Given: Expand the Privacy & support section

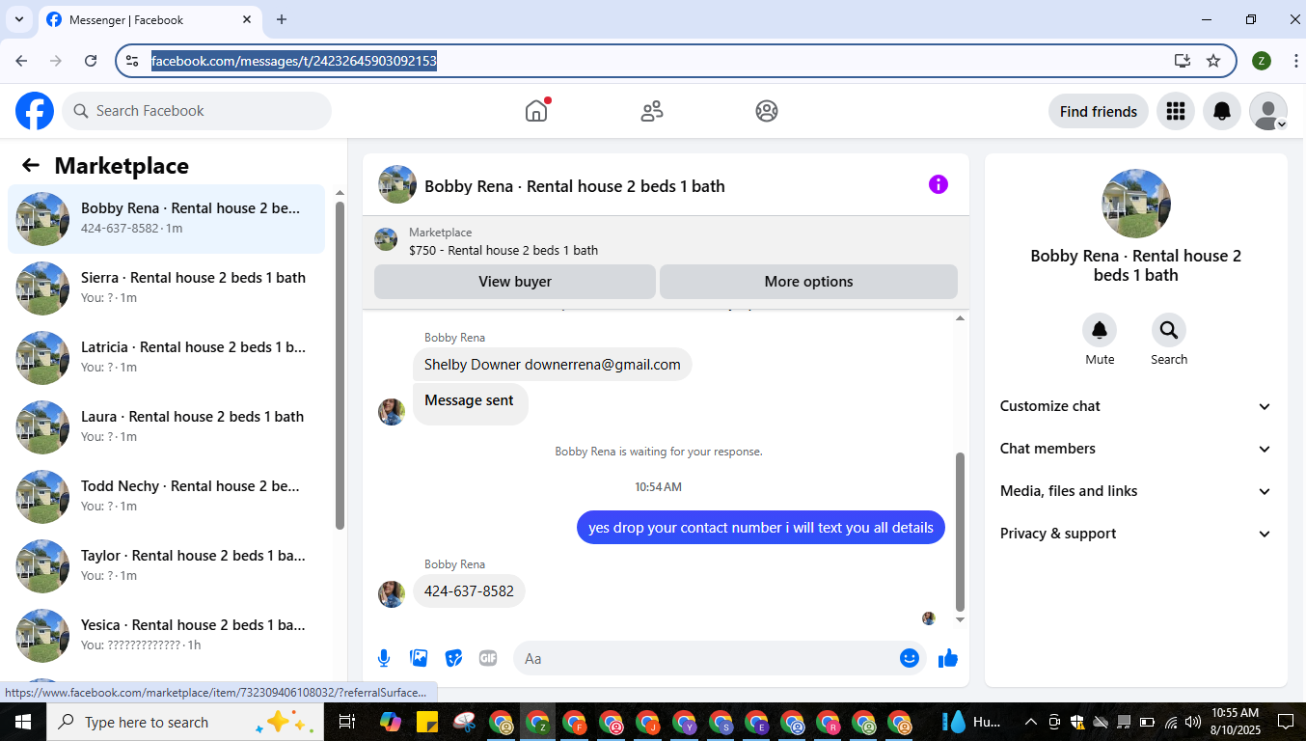Looking at the screenshot, I should 1136,534.
